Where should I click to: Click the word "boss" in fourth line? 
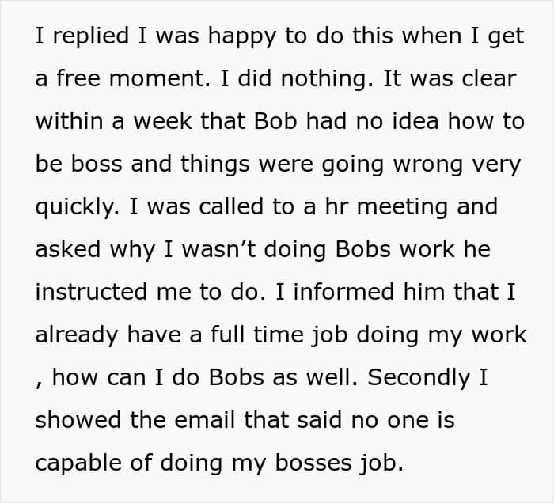click(97, 164)
